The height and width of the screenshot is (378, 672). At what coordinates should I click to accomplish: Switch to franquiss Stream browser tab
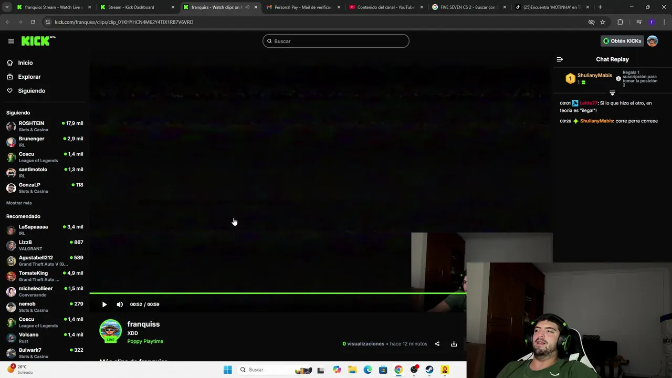pyautogui.click(x=53, y=7)
